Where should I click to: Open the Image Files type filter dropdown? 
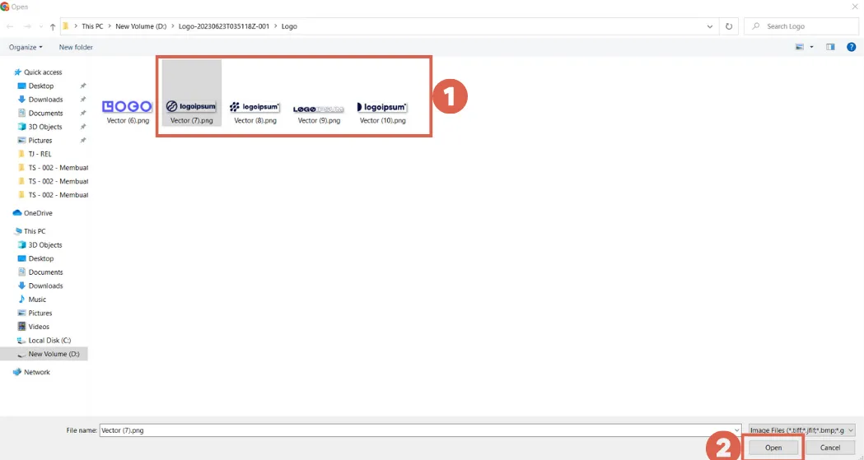pyautogui.click(x=801, y=430)
